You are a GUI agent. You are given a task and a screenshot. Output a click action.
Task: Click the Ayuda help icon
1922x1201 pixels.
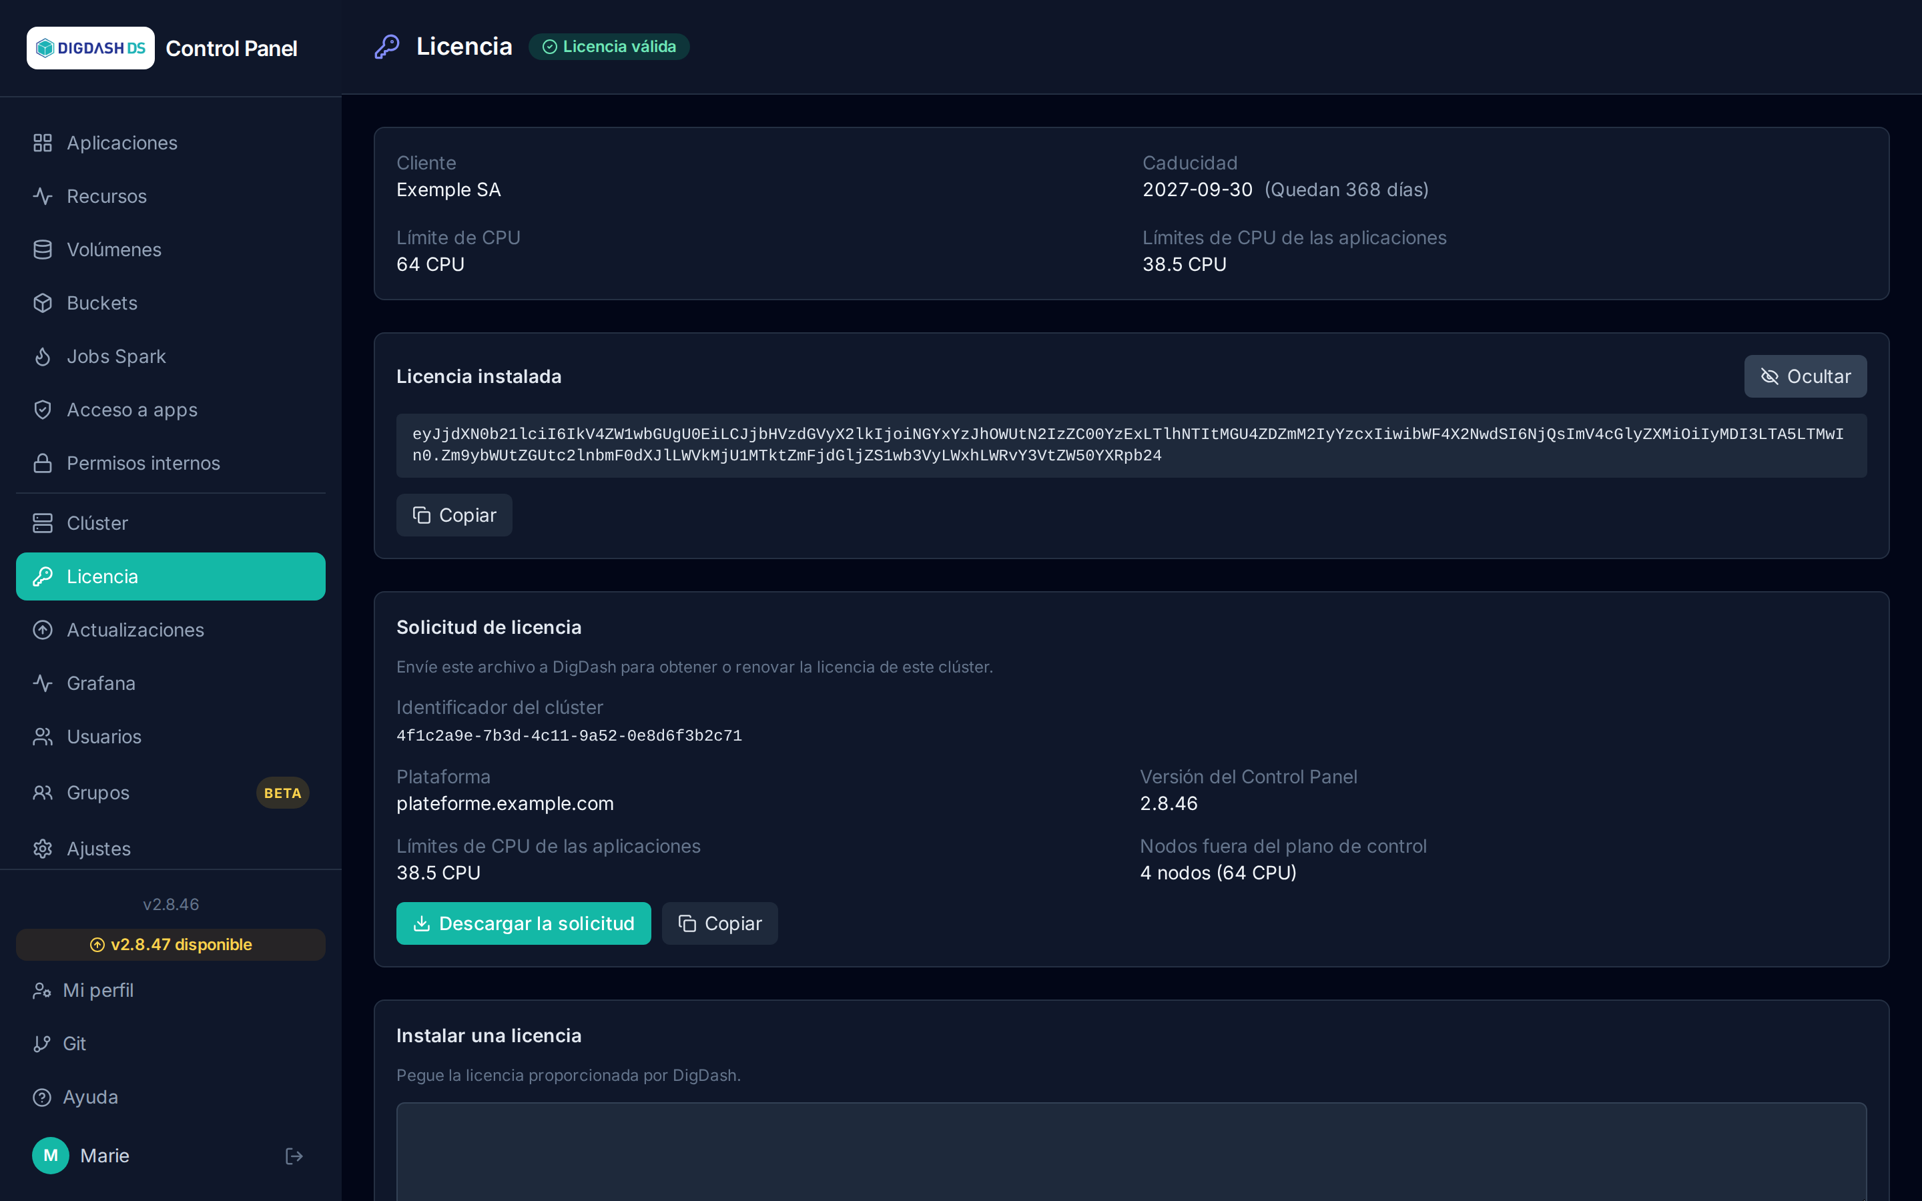pyautogui.click(x=42, y=1097)
